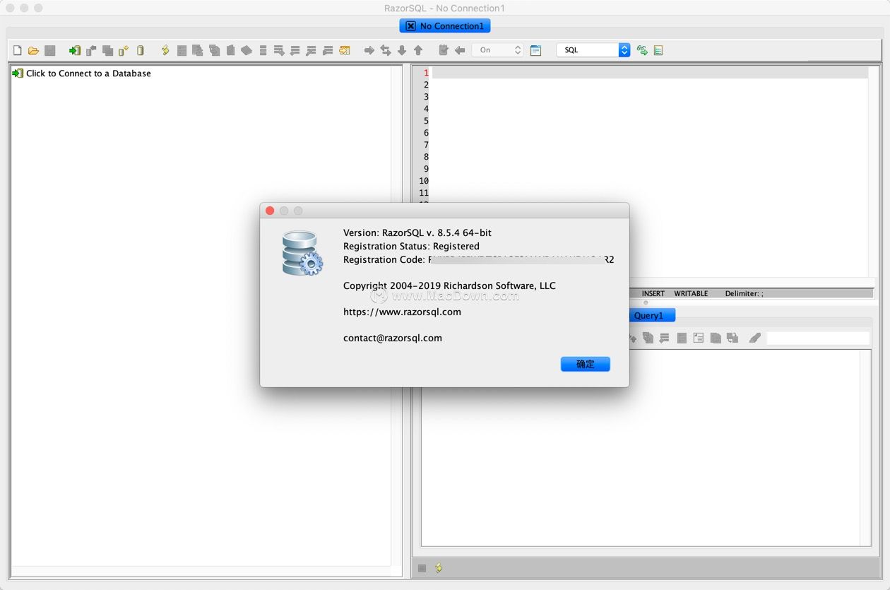Click the grey notepad icon before the left arrow
The height and width of the screenshot is (590, 890).
tap(444, 50)
